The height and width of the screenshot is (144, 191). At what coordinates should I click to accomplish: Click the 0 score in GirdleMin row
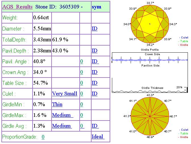tap(82, 104)
